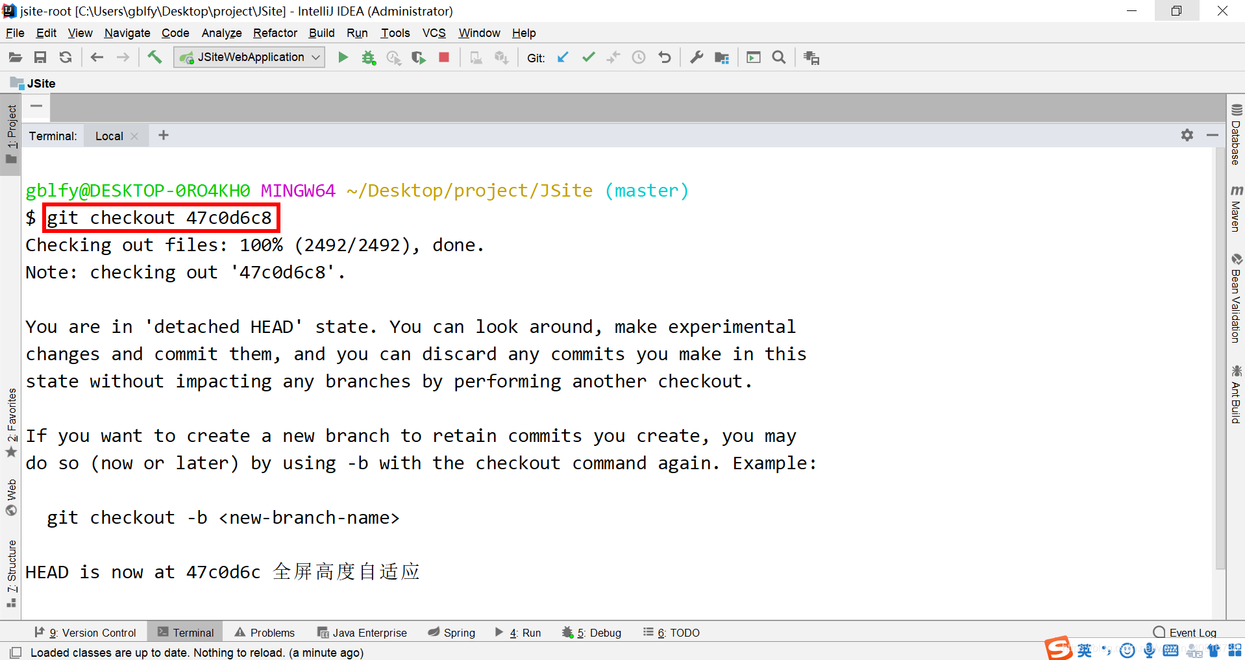Click the green Run play button
The image size is (1245, 660).
click(x=343, y=58)
